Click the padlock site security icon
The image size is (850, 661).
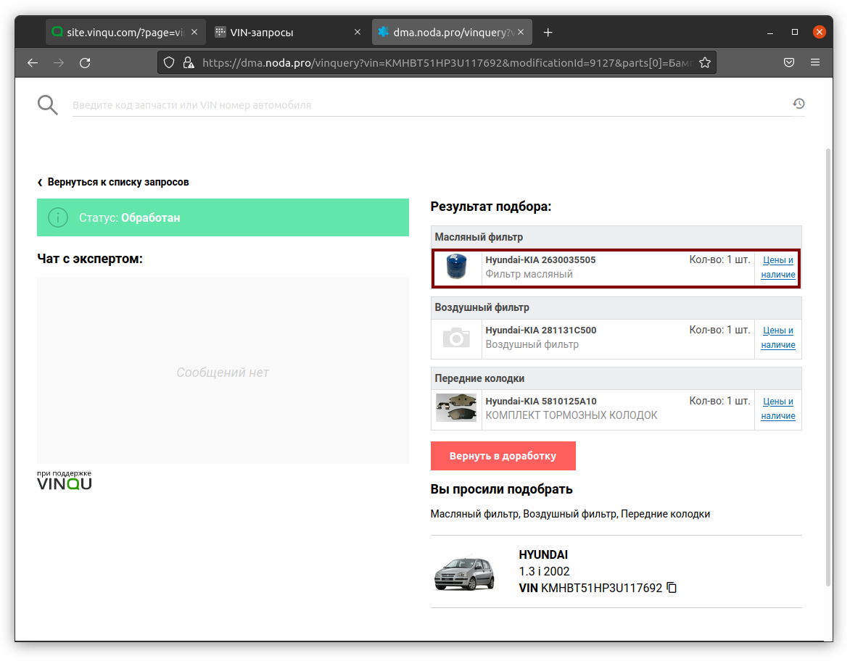[188, 63]
